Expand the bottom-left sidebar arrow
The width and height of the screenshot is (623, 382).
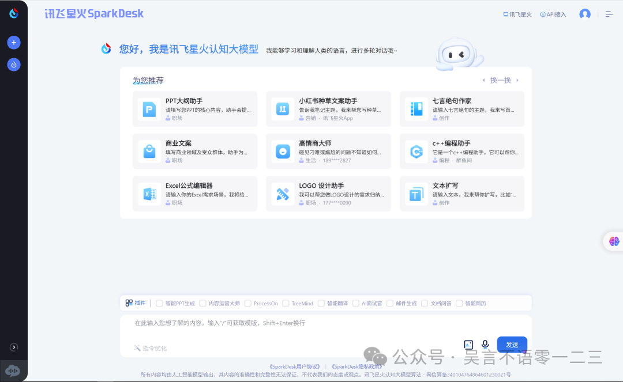point(13,347)
